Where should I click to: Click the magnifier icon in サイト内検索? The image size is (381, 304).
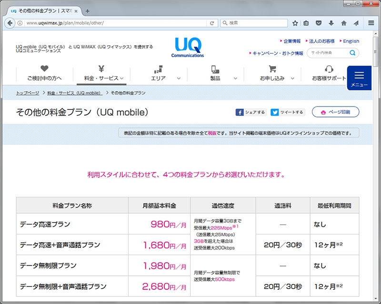tap(352, 53)
